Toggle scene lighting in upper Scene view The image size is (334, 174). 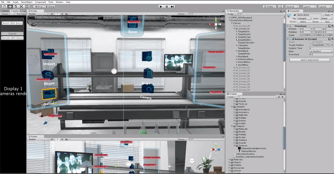(57, 14)
